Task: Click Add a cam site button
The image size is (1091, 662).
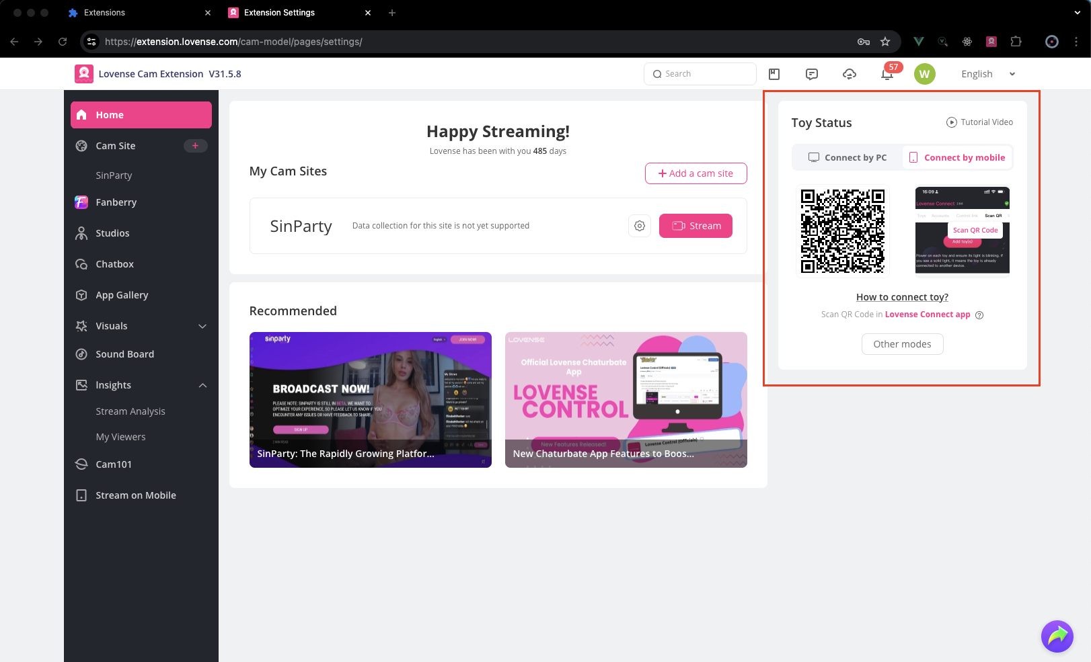Action: 695,173
